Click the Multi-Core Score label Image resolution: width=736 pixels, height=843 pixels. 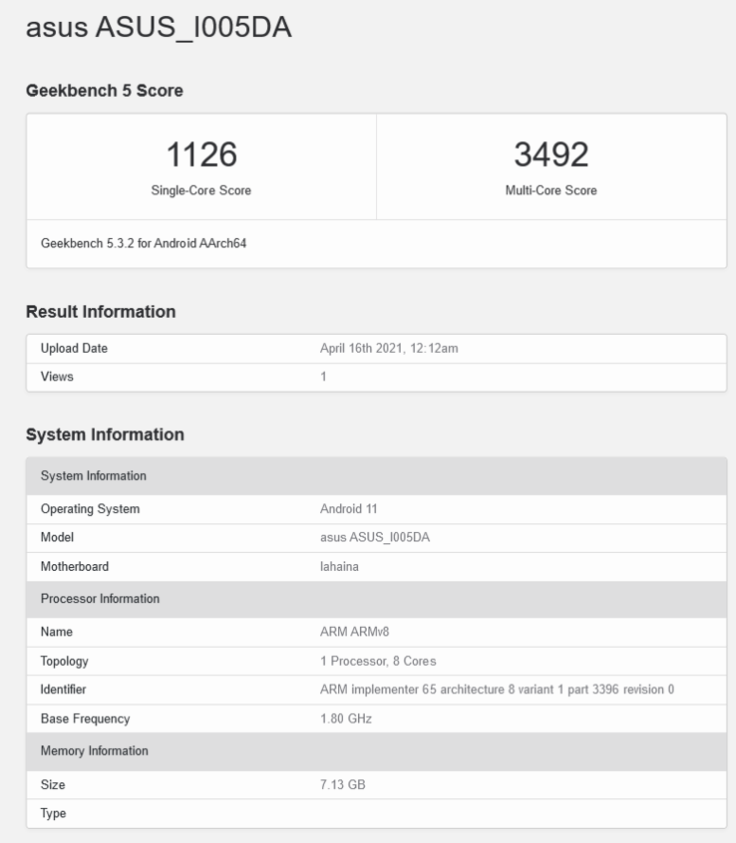[x=551, y=191]
